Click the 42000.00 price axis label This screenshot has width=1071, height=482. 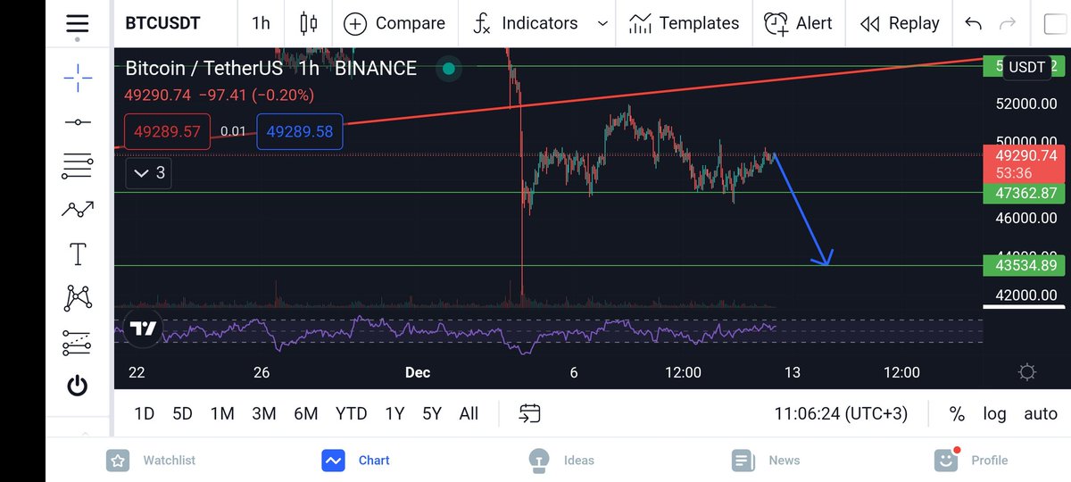[1026, 295]
